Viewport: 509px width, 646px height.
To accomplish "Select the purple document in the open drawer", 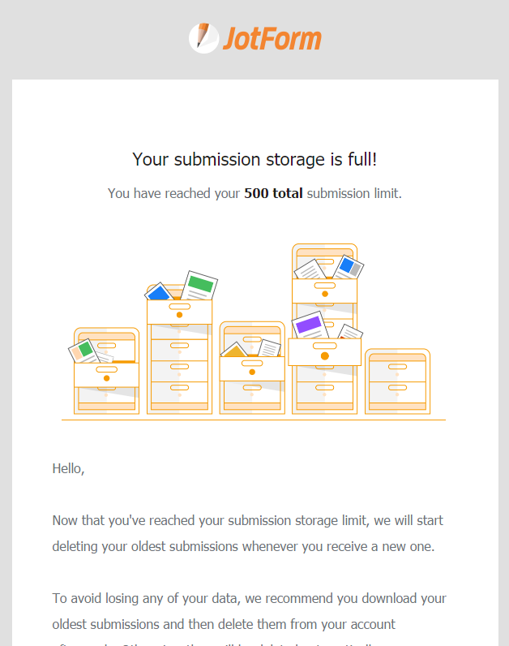I will [309, 325].
